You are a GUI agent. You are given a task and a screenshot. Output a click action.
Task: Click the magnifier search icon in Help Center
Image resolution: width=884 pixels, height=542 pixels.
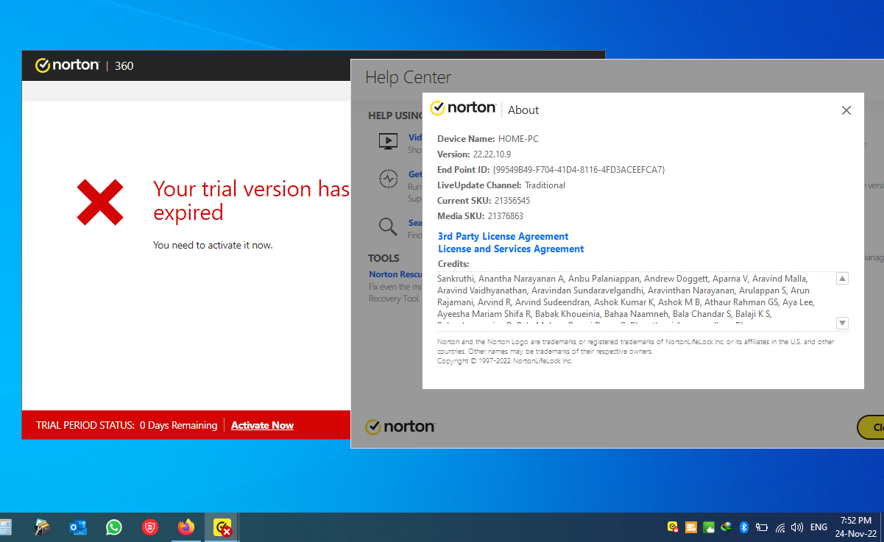[x=388, y=227]
